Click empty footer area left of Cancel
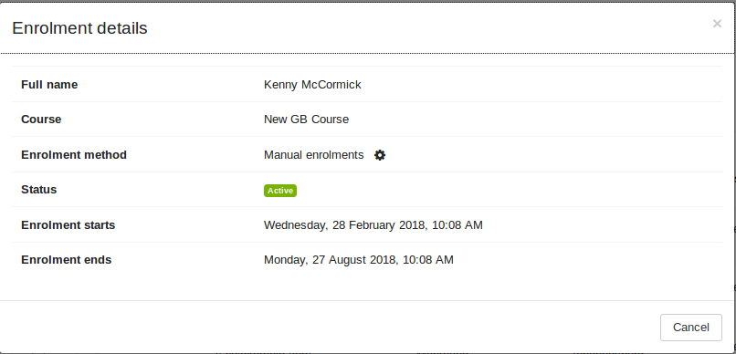This screenshot has height=354, width=736. tap(329, 328)
